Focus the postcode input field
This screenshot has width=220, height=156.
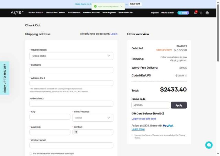point(50,132)
